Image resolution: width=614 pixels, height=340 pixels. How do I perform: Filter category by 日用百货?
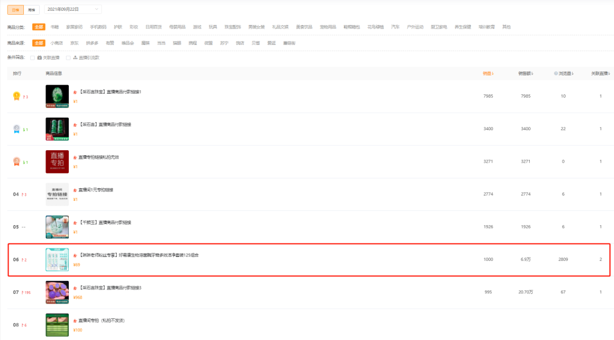pos(153,27)
